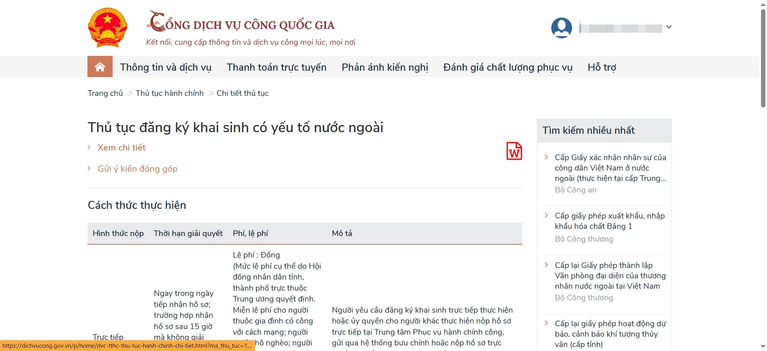The image size is (767, 351).
Task: Click the scrollbar up arrow
Action: (x=763, y=4)
